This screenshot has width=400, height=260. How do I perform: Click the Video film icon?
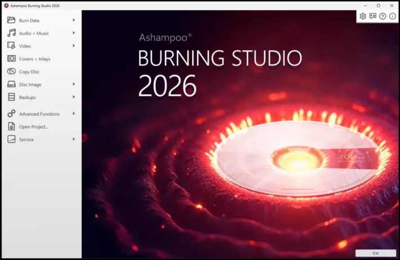coord(11,46)
